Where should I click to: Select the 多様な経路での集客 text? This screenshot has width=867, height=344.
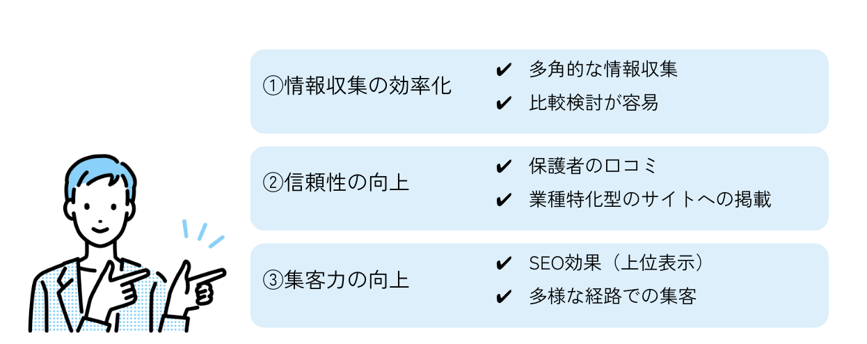612,297
